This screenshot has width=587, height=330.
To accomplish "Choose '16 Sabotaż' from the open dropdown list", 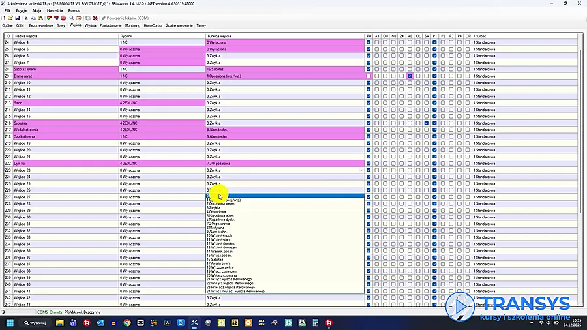I will point(215,260).
